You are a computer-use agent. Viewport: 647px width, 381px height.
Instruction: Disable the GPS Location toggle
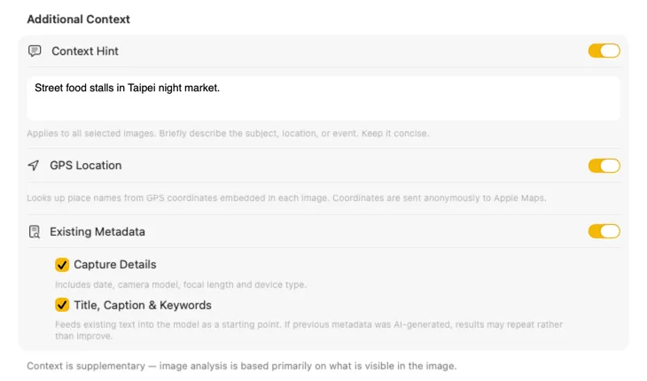[x=604, y=166]
